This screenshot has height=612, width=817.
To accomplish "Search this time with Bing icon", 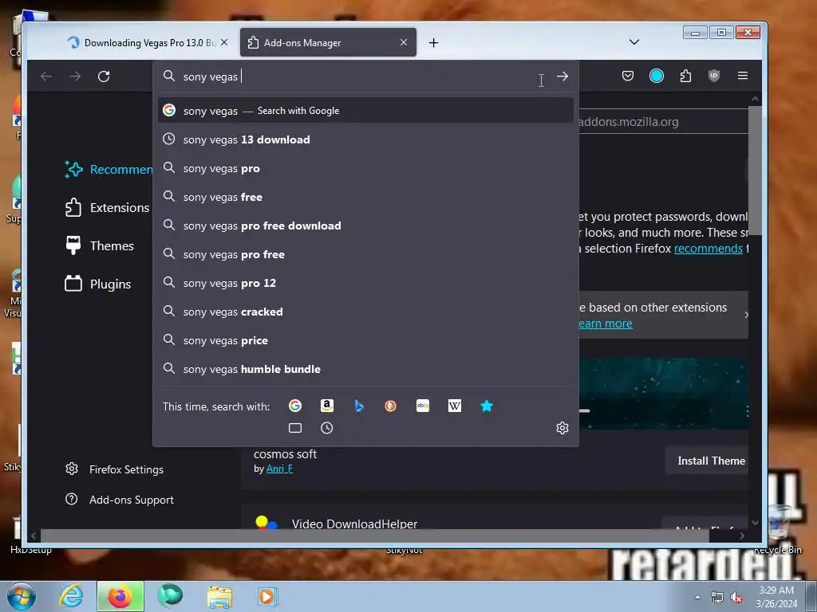I will [x=358, y=406].
